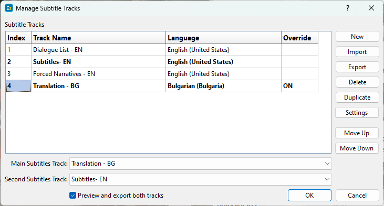Click the Cancel button
The image size is (384, 206).
[357, 195]
